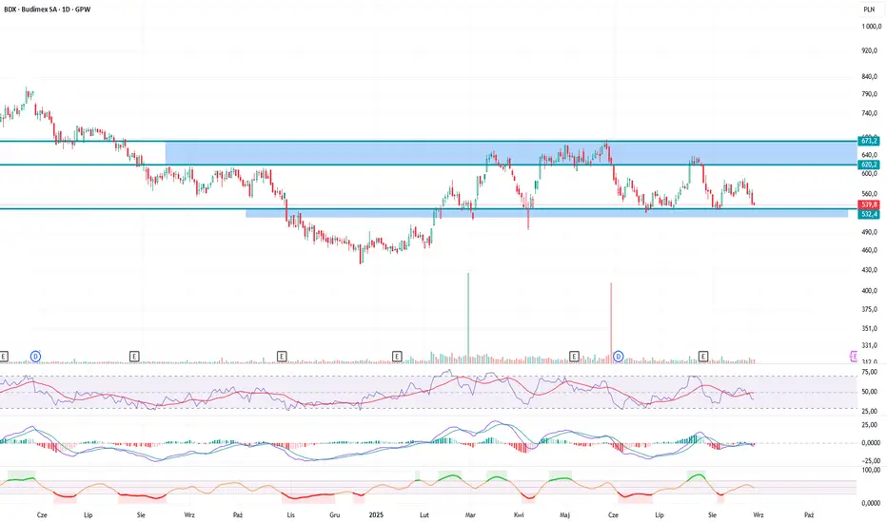Screen dimensions: 887x523
Task: Click the Mar label on time axis
Action: 470,514
